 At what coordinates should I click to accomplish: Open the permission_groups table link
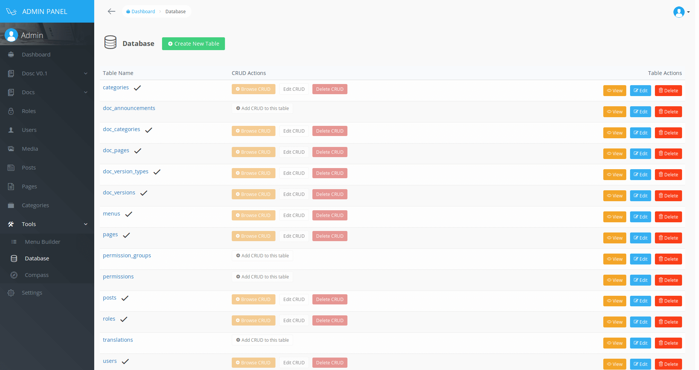[x=127, y=255]
